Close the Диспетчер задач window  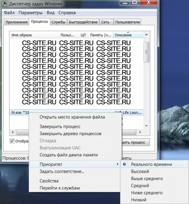pyautogui.click(x=149, y=2)
